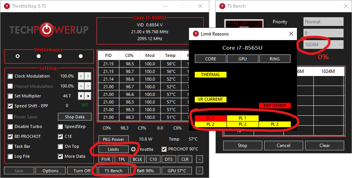Click the red PL 1 limit indicator
The image size is (352, 178).
(x=210, y=118)
